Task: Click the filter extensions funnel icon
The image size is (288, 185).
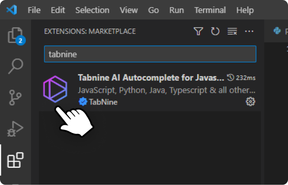Action: (198, 31)
